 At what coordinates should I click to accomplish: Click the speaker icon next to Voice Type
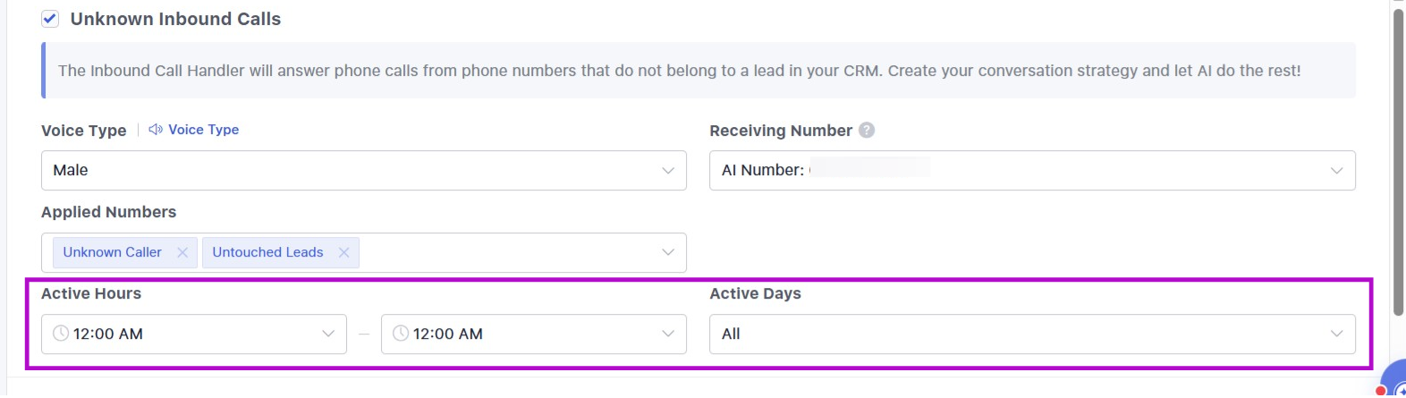156,130
